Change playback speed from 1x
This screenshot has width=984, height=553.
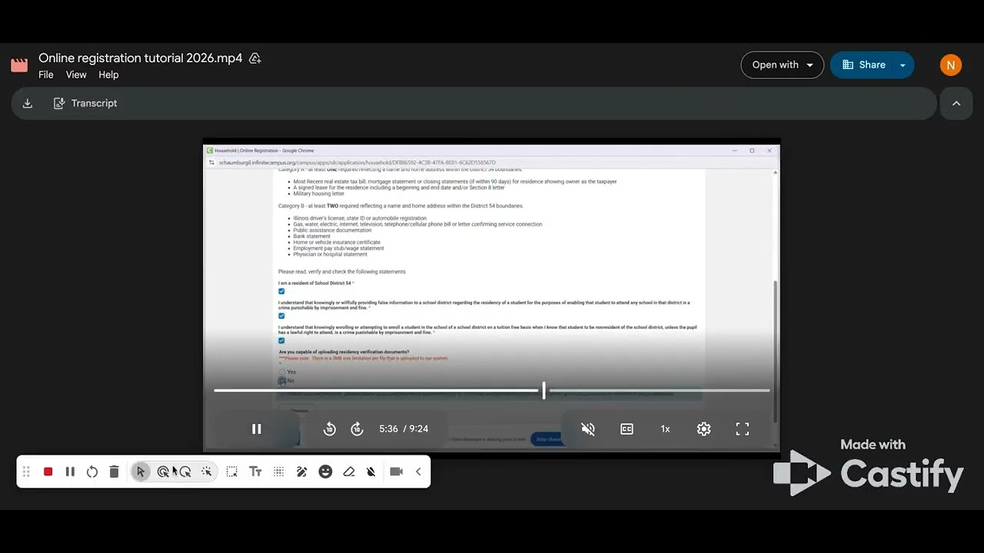click(x=665, y=429)
